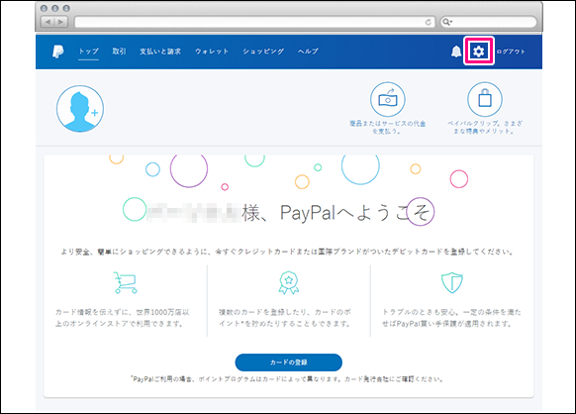Viewport: 576px width, 414px height.
Task: Click the shield protection icon
Action: pos(452,282)
